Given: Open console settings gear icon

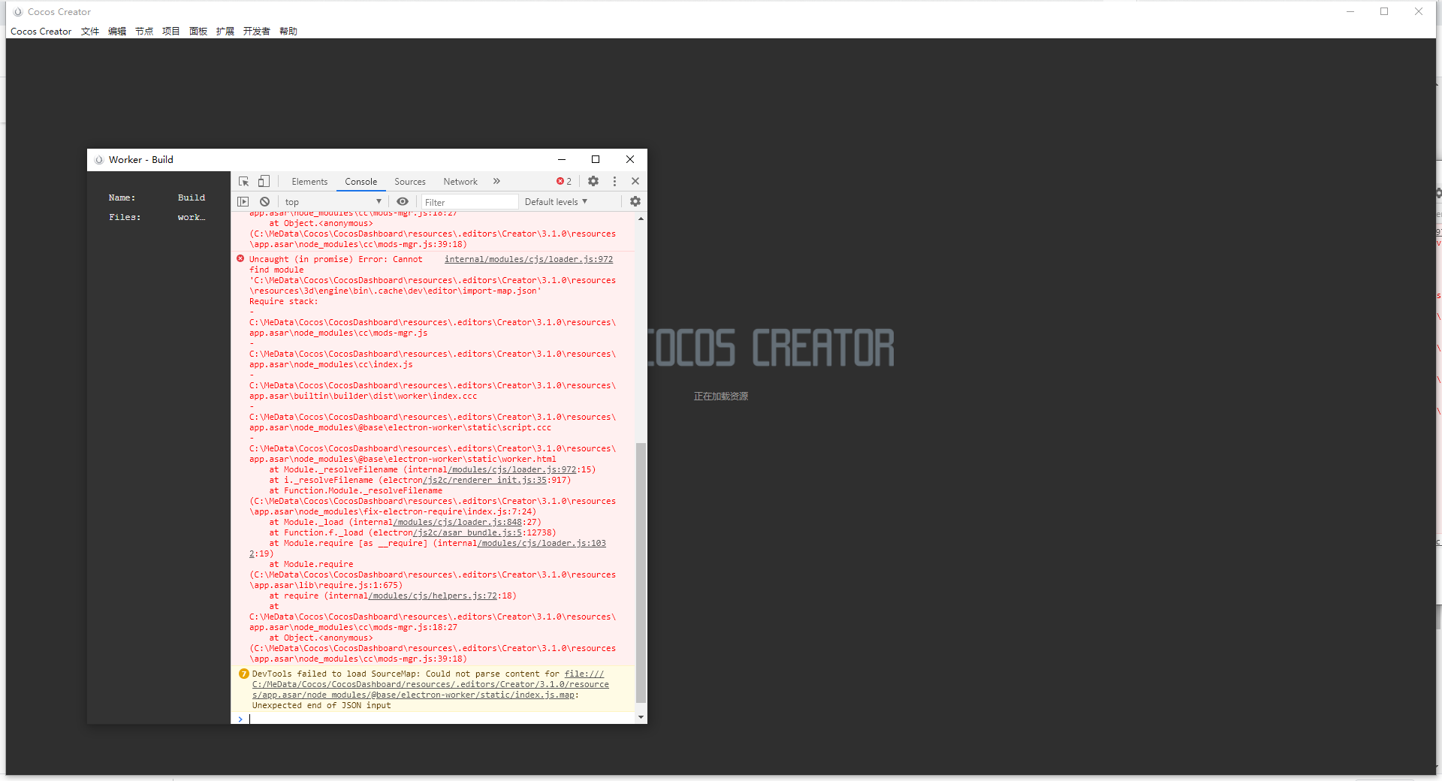Looking at the screenshot, I should [635, 201].
